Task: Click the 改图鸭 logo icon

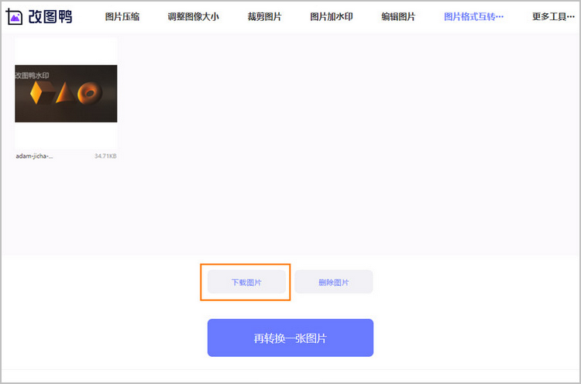Action: click(15, 16)
